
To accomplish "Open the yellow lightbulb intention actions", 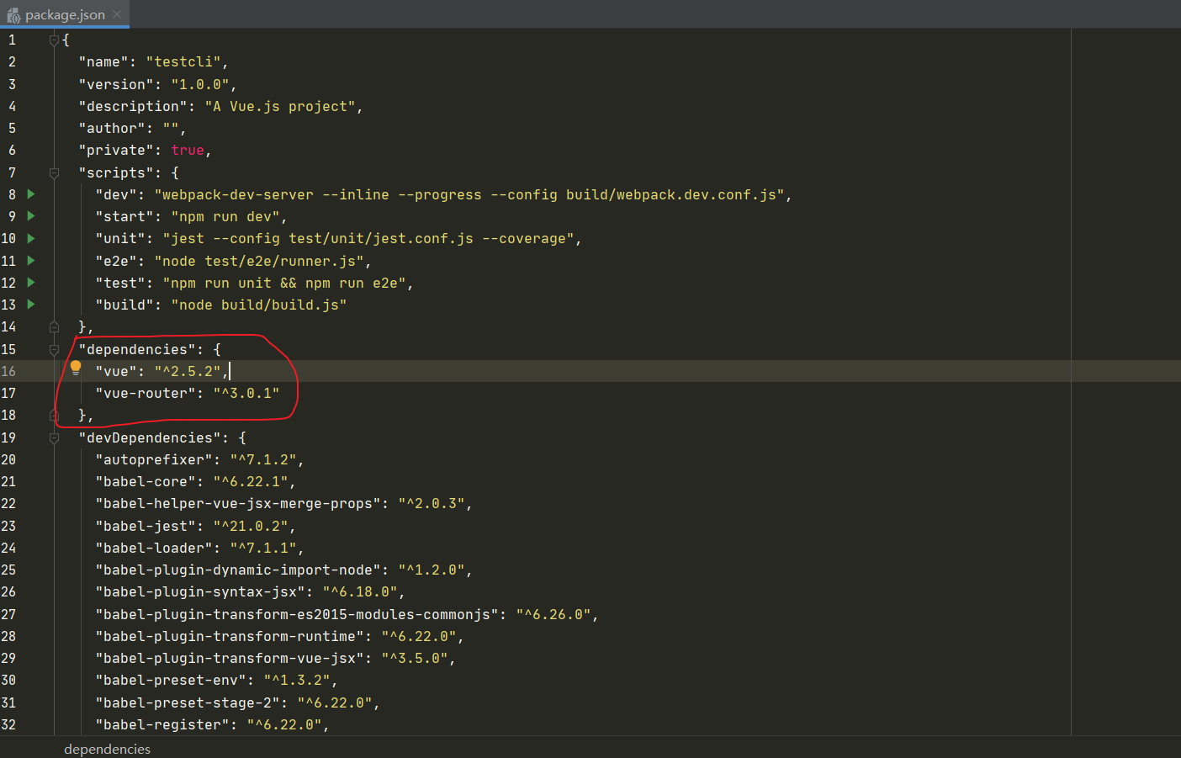I will click(x=76, y=368).
